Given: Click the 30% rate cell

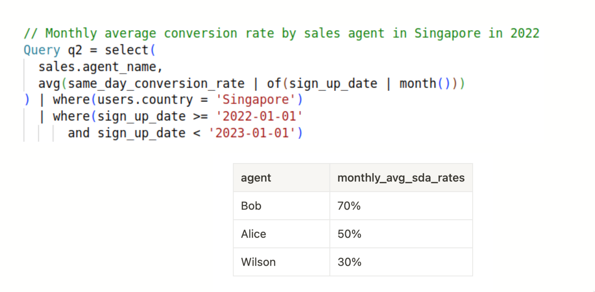Looking at the screenshot, I should click(349, 262).
